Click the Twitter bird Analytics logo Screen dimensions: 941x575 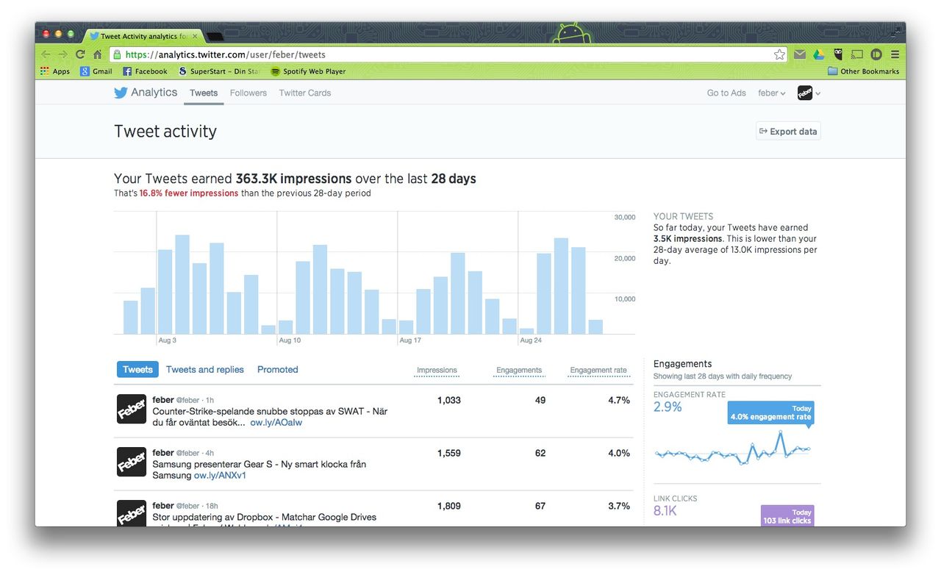[x=145, y=93]
